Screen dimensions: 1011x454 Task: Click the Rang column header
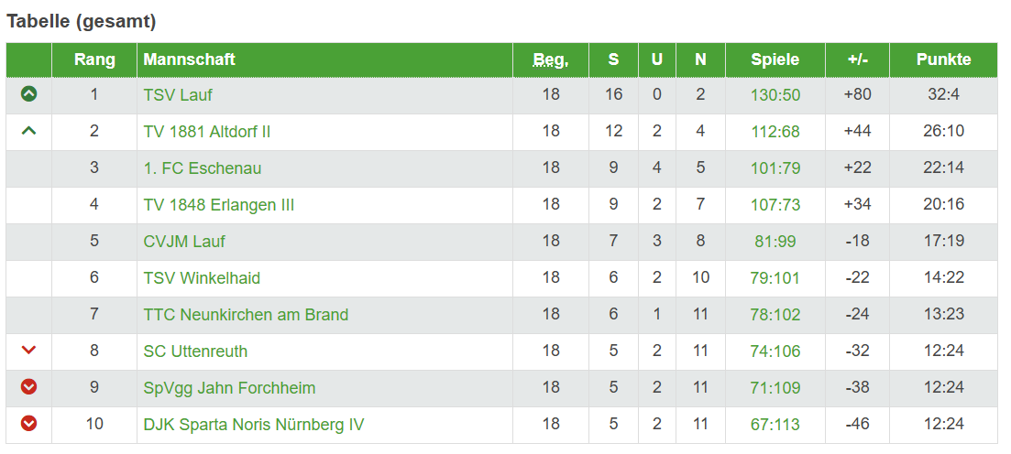tap(94, 59)
